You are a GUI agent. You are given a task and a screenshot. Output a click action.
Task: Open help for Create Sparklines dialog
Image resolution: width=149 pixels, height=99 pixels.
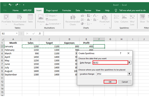point(120,53)
